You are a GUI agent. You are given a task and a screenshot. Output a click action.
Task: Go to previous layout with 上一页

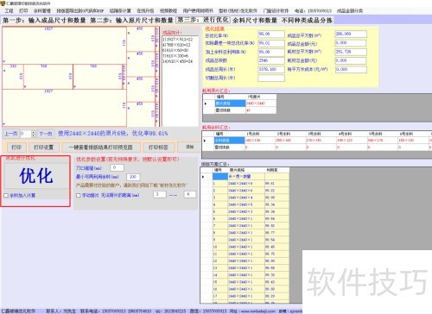click(11, 134)
